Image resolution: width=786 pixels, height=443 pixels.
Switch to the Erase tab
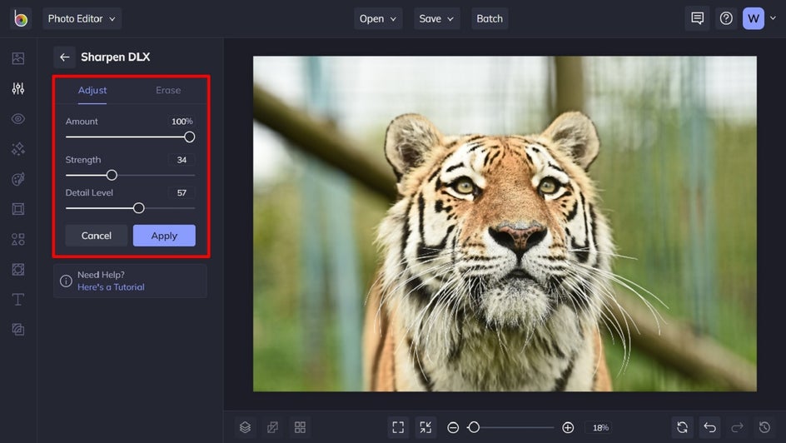[x=168, y=90]
